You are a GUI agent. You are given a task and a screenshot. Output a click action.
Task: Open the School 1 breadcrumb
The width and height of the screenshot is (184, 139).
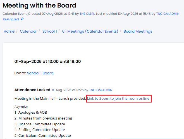[50, 31]
